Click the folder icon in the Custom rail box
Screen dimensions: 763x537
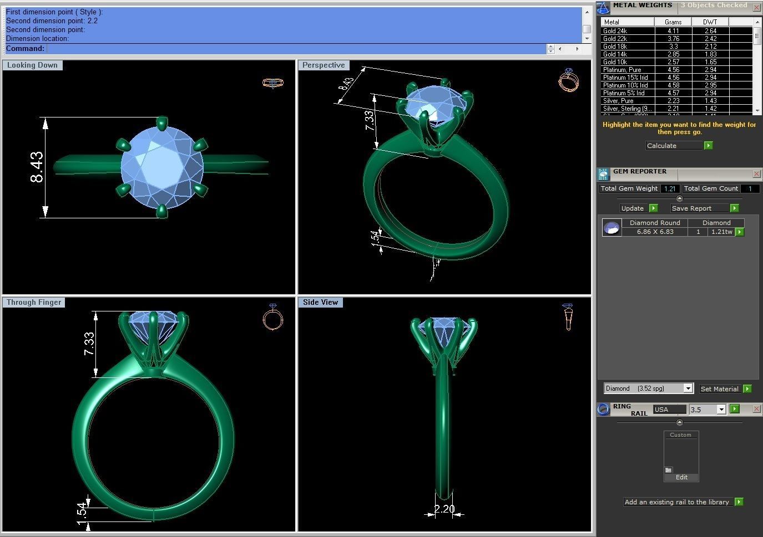click(x=669, y=470)
